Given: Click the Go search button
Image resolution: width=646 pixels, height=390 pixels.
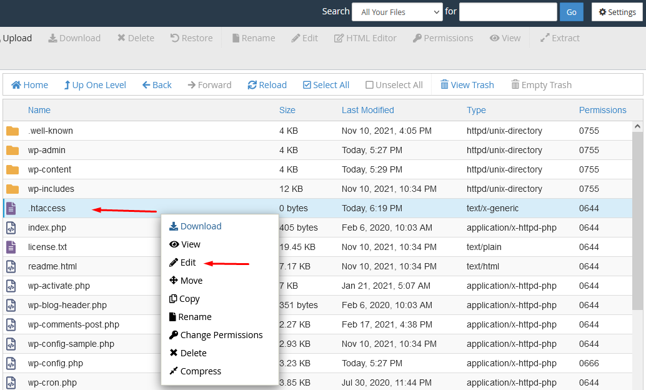Looking at the screenshot, I should pos(572,12).
